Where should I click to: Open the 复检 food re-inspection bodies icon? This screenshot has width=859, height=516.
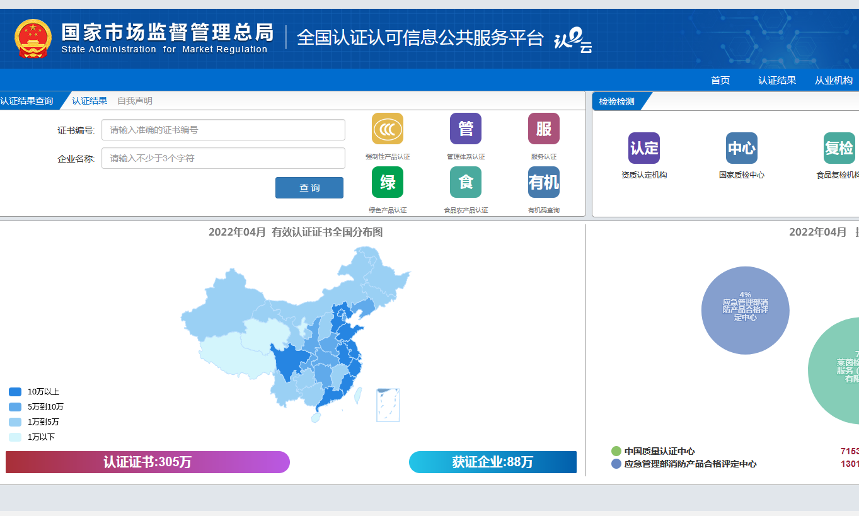click(839, 148)
